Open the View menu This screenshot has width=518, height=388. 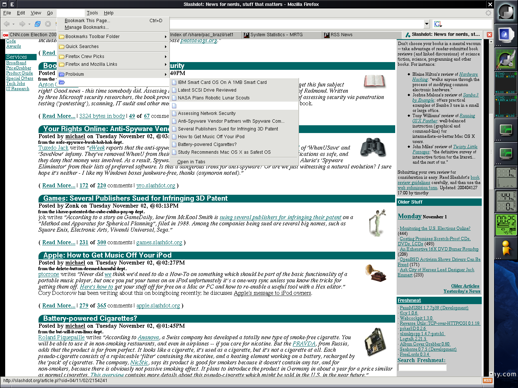[36, 13]
